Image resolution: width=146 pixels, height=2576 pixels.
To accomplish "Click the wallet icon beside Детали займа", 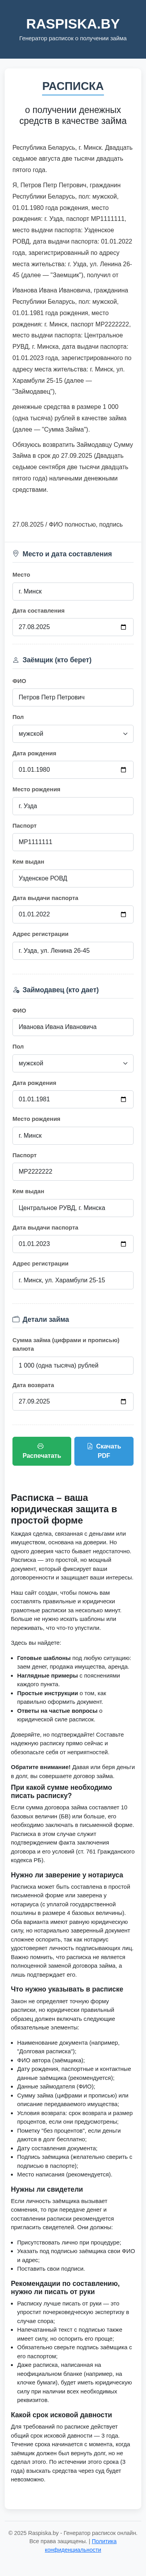I will click(16, 1319).
